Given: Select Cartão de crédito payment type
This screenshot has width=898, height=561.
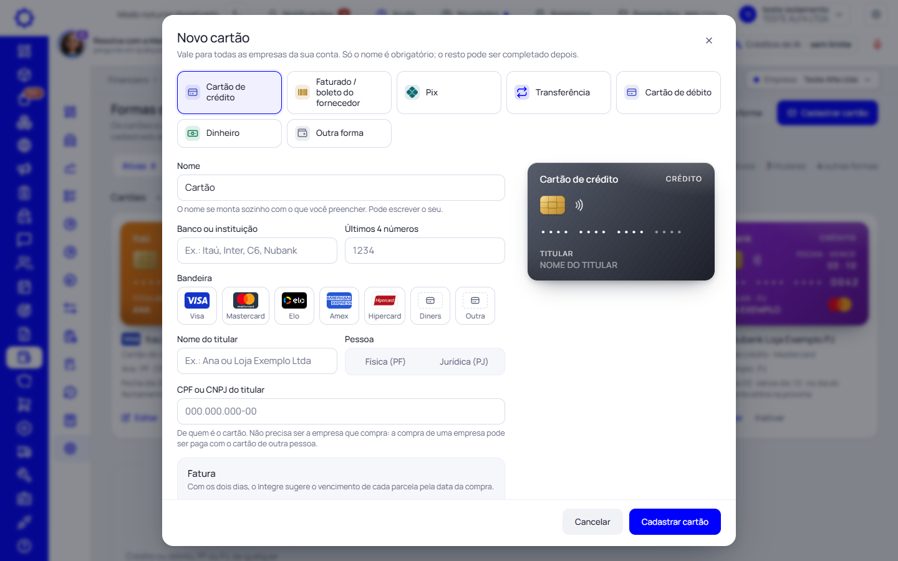Looking at the screenshot, I should 229,92.
